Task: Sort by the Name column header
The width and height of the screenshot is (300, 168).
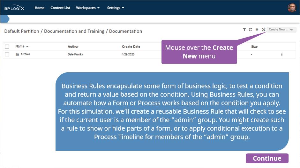Action: coord(20,46)
